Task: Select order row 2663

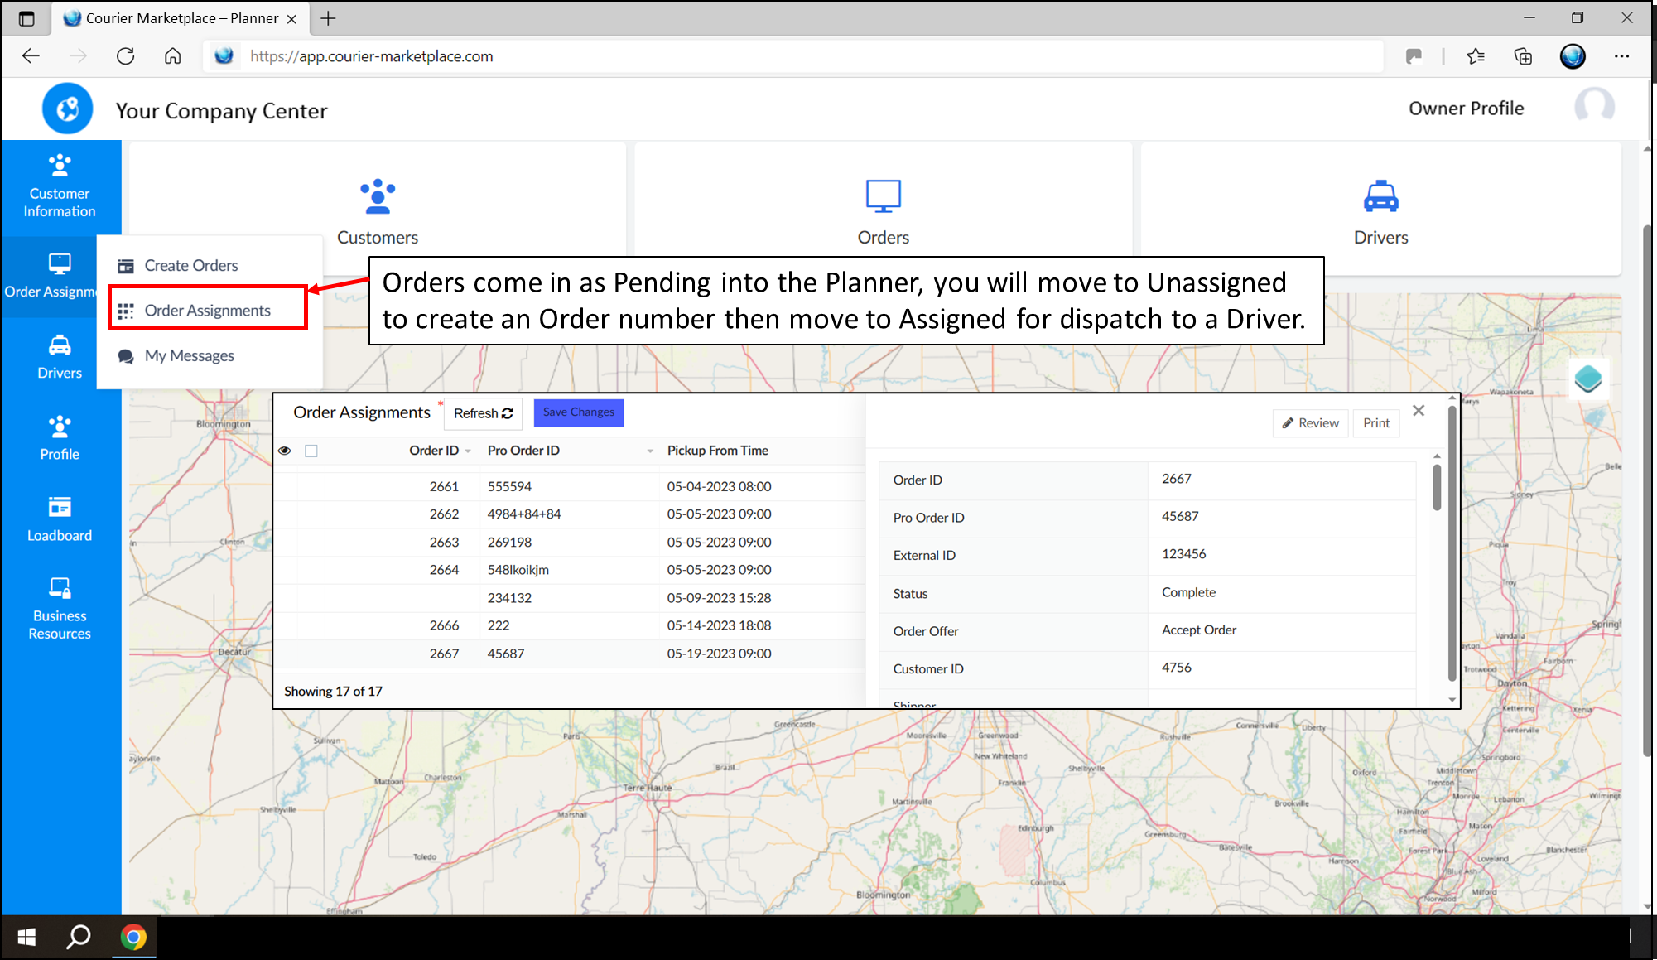Action: [570, 543]
